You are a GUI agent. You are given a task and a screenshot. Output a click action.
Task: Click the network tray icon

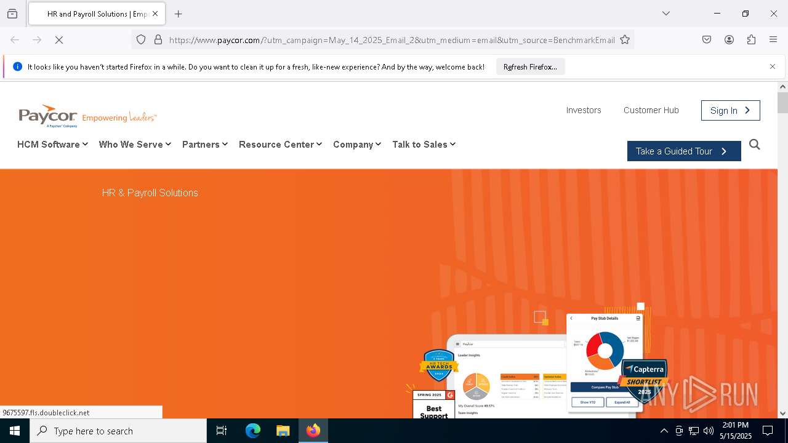(694, 431)
